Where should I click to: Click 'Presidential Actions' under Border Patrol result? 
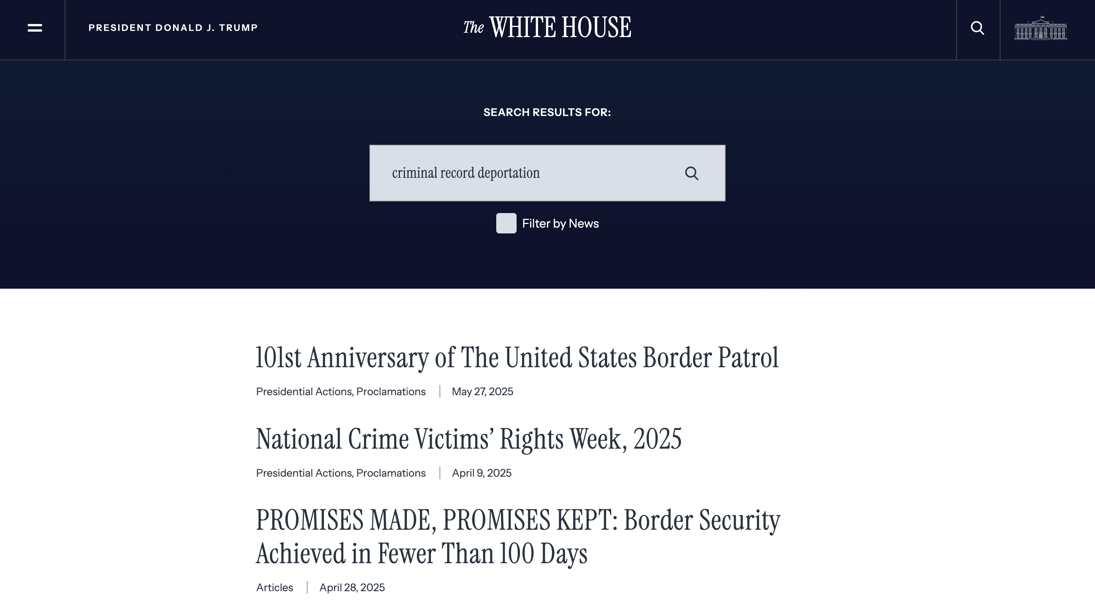pyautogui.click(x=304, y=392)
